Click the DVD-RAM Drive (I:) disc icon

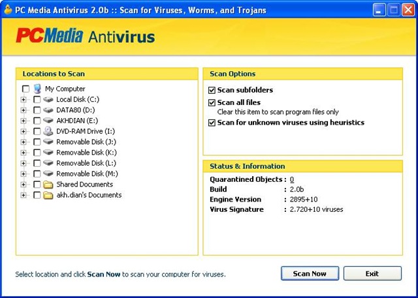[48, 131]
